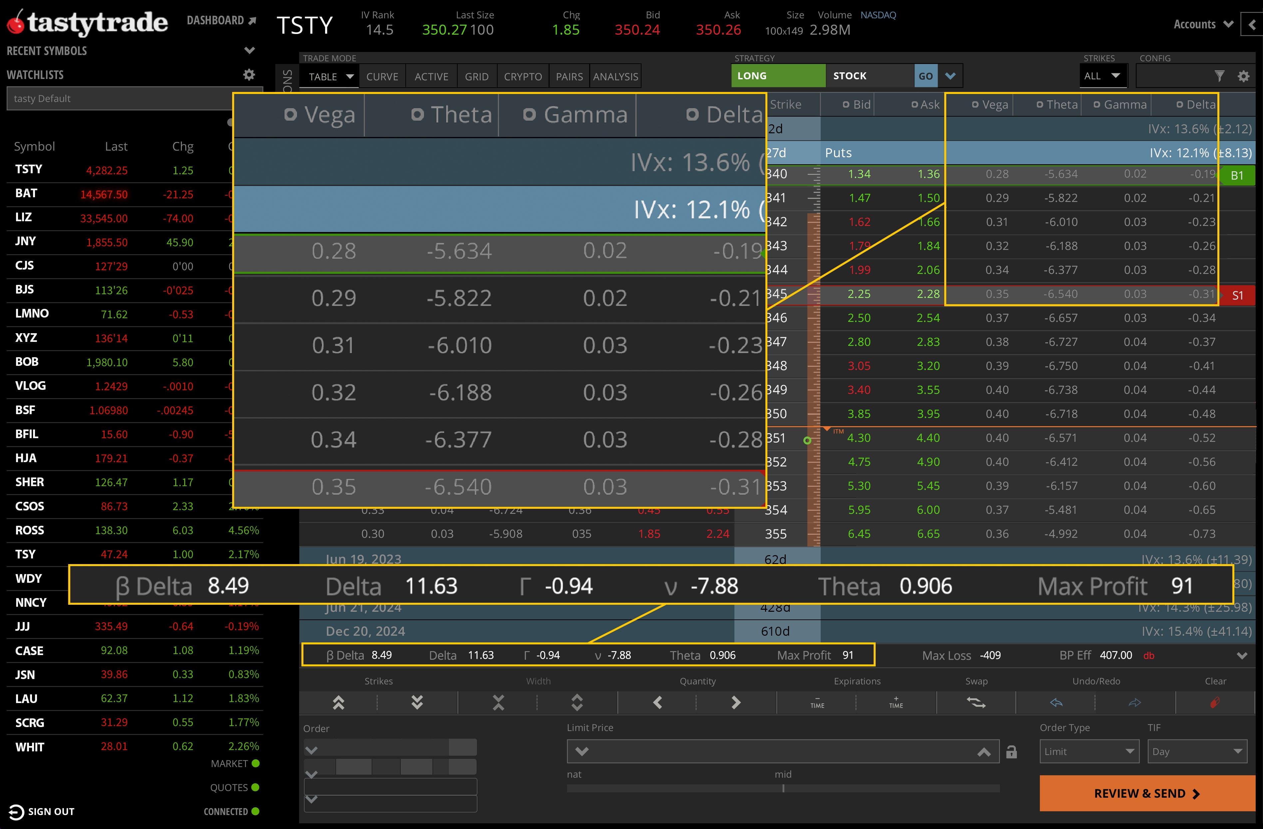Expand the Accounts dropdown
Image resolution: width=1263 pixels, height=829 pixels.
pyautogui.click(x=1202, y=24)
